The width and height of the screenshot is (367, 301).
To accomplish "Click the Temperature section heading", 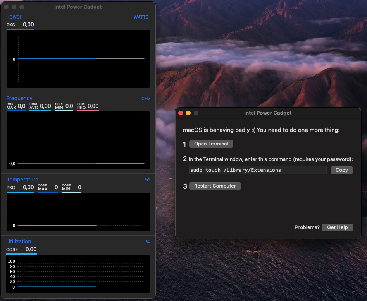I will tap(22, 180).
